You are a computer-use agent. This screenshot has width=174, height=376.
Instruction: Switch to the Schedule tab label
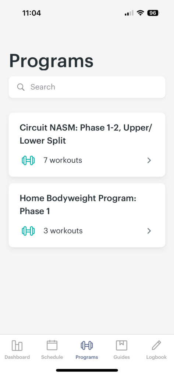click(x=52, y=357)
